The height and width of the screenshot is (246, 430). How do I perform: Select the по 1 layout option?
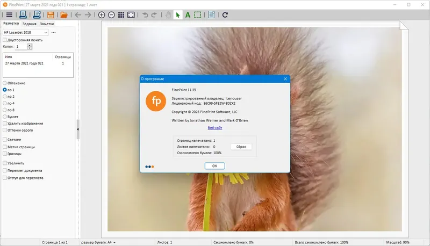click(5, 90)
